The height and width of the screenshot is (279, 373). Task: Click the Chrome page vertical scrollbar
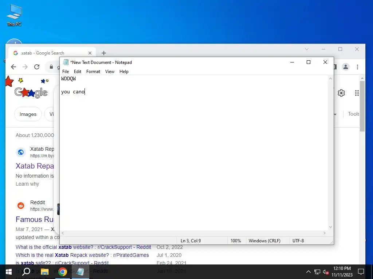[362, 106]
